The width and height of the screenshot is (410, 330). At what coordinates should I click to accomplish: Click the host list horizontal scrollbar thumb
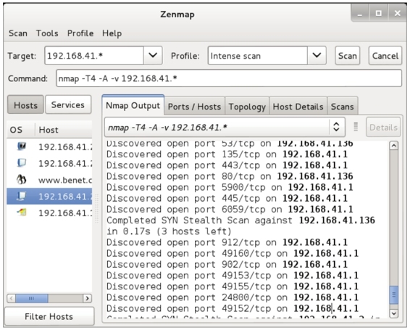(x=31, y=298)
